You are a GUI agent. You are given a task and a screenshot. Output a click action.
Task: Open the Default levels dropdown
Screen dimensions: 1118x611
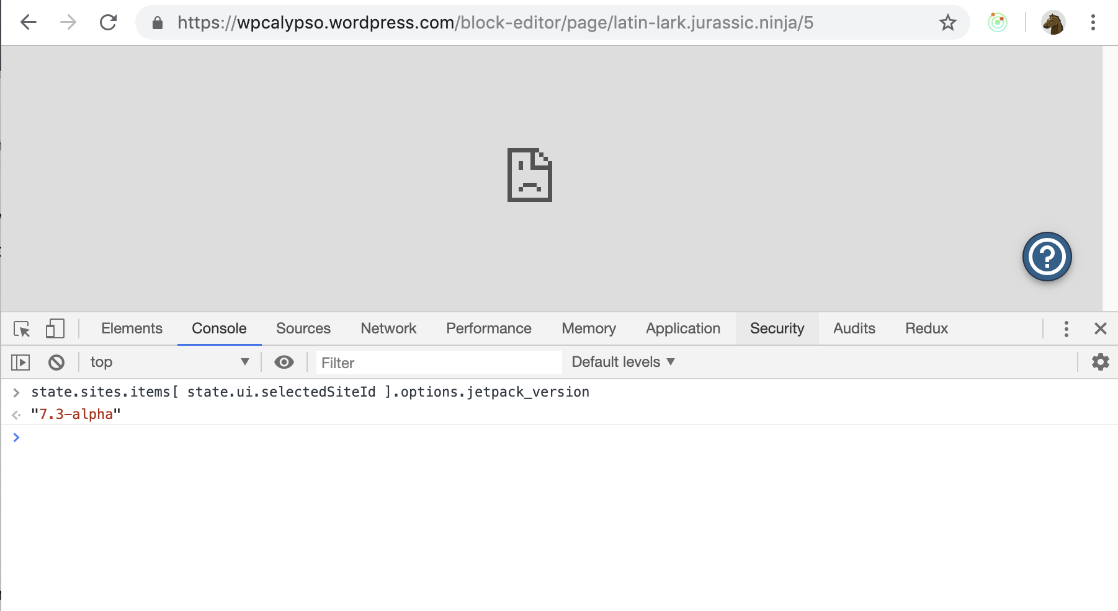point(622,362)
